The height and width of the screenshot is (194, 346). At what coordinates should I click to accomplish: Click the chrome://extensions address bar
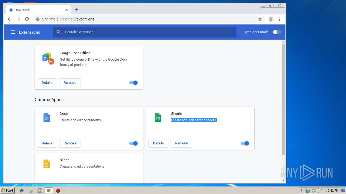coord(149,19)
